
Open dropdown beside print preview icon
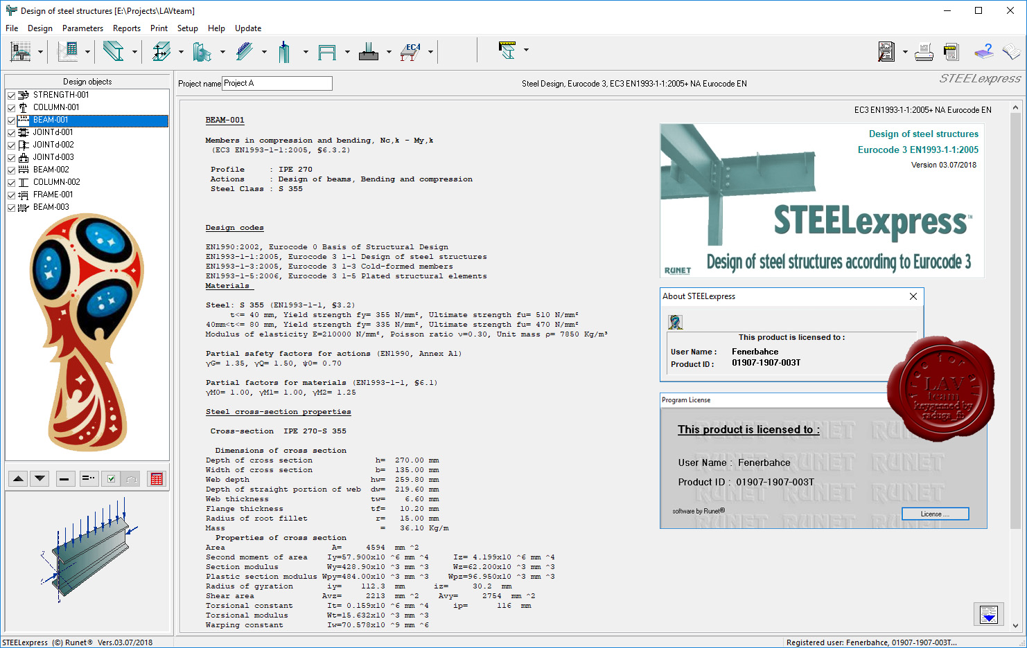pos(905,52)
